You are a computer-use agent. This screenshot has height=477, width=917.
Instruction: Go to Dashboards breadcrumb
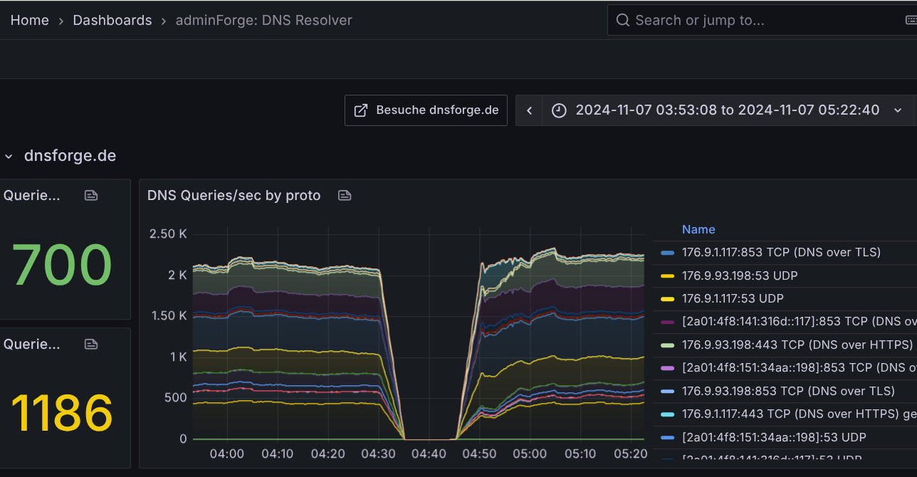click(112, 20)
